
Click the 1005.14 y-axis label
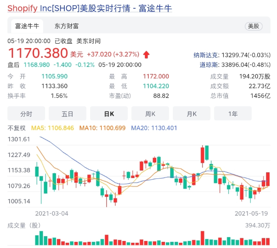pyautogui.click(x=19, y=201)
